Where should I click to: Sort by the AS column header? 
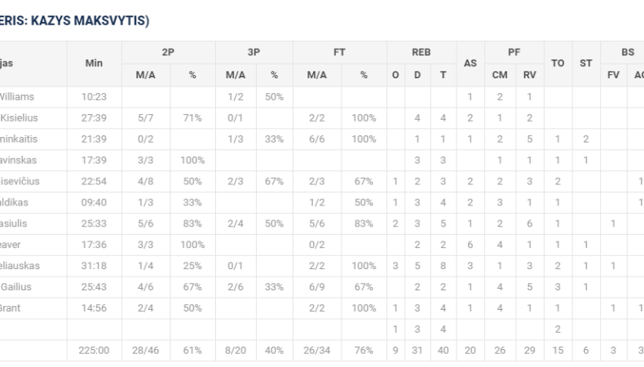[x=470, y=63]
